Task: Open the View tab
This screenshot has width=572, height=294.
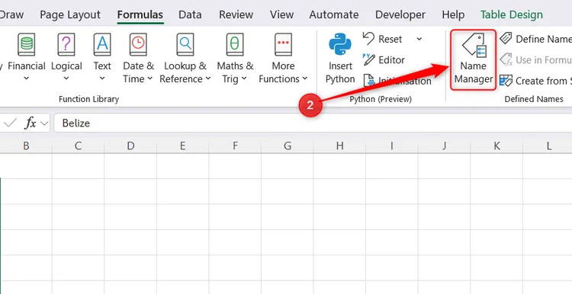Action: point(281,14)
